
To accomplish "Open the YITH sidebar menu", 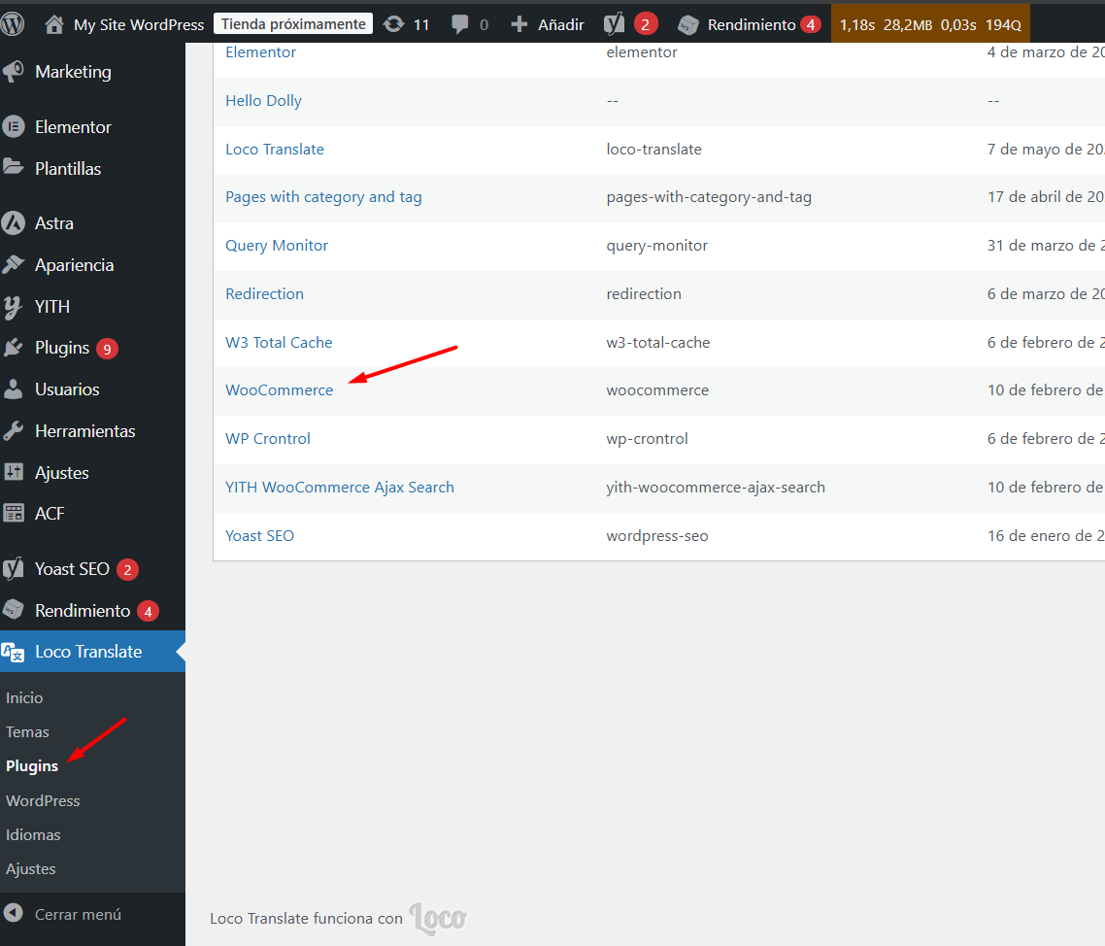I will (52, 307).
